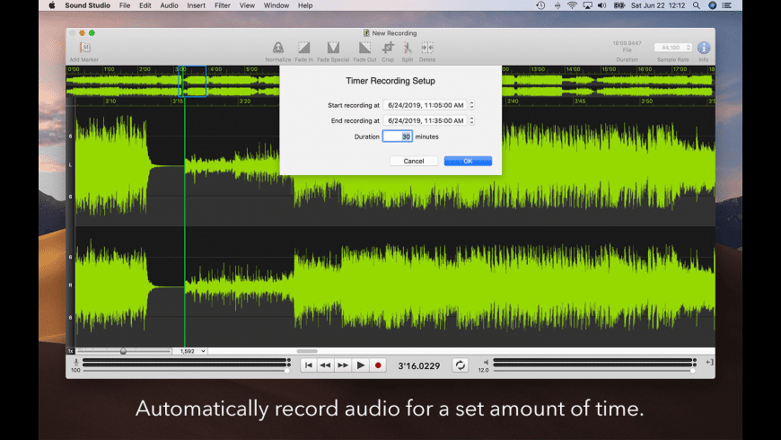781x440 pixels.
Task: Click the input level slider knob
Action: click(x=287, y=371)
